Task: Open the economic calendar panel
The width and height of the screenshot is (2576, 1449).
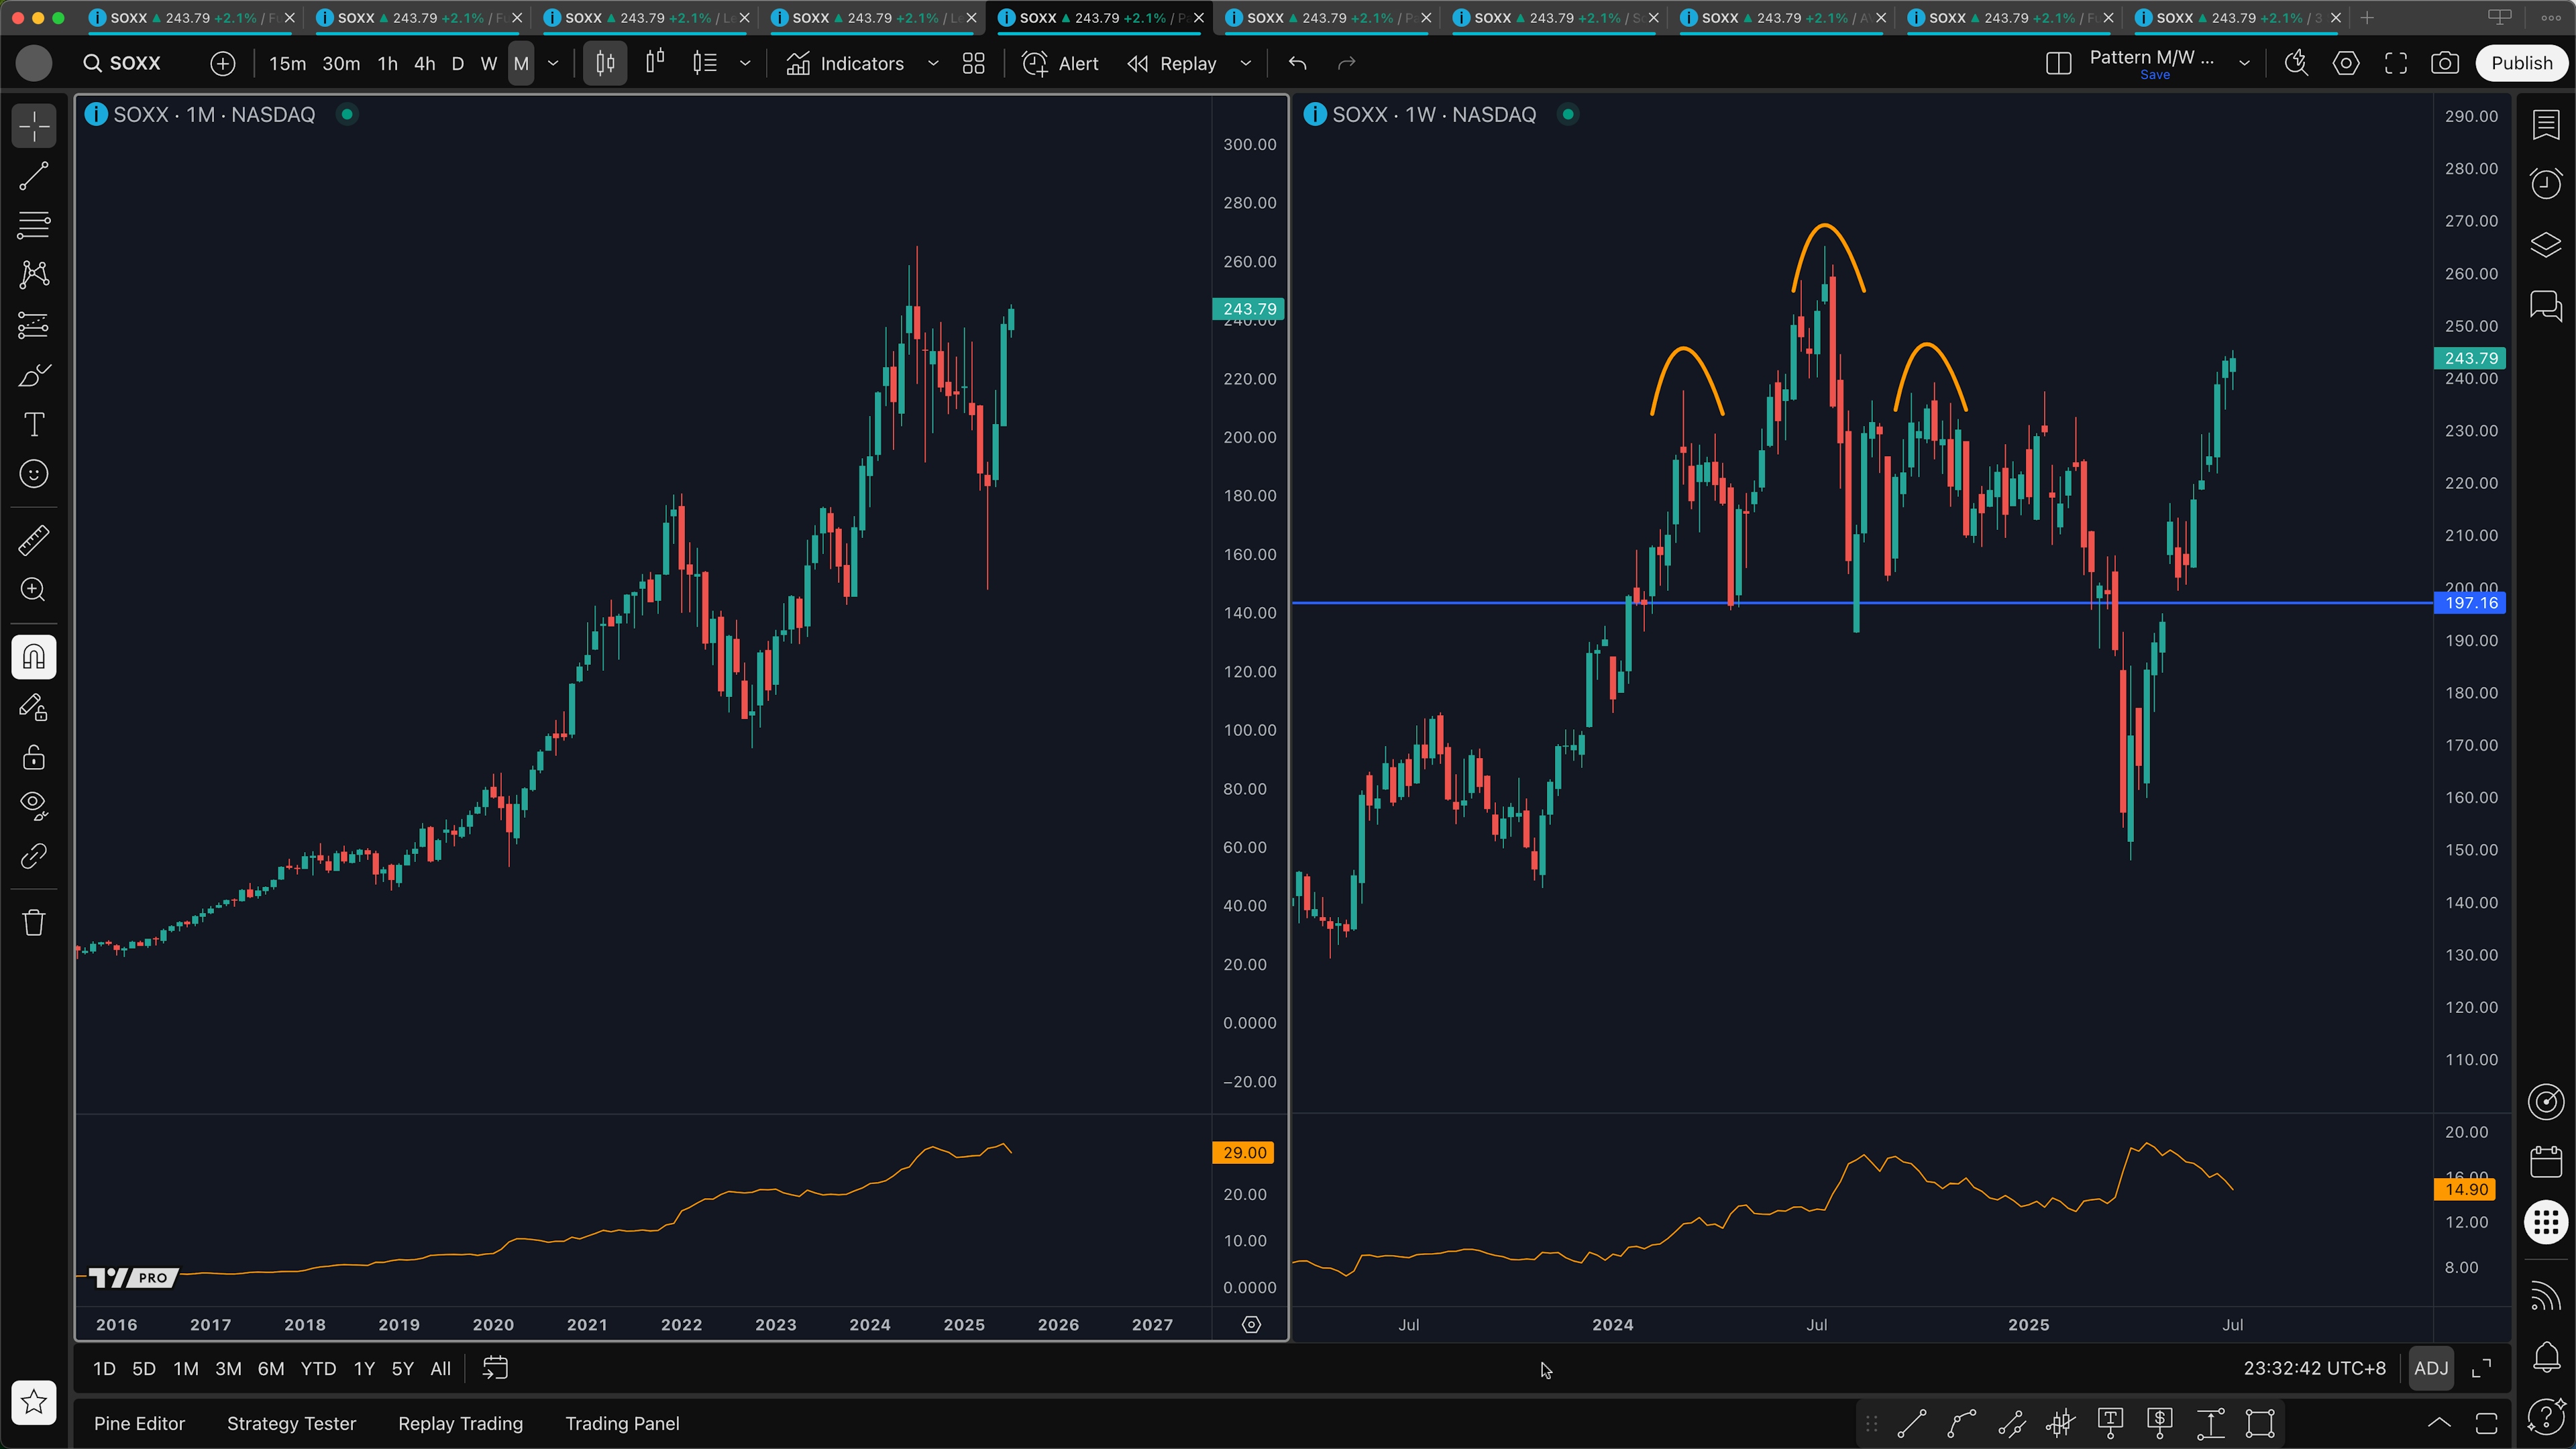Action: click(x=2546, y=1162)
